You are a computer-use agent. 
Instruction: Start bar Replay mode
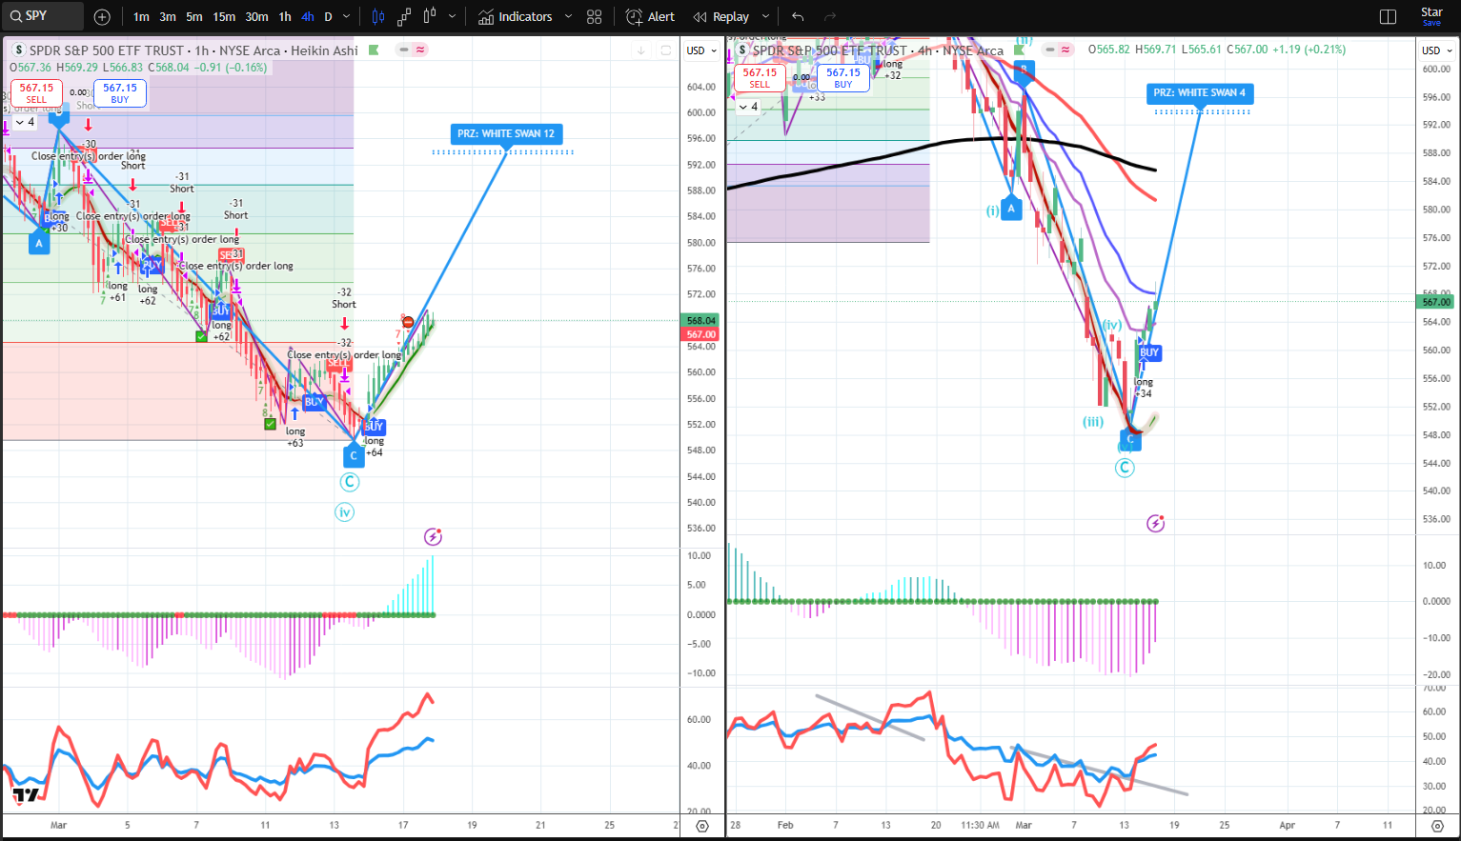pyautogui.click(x=721, y=16)
